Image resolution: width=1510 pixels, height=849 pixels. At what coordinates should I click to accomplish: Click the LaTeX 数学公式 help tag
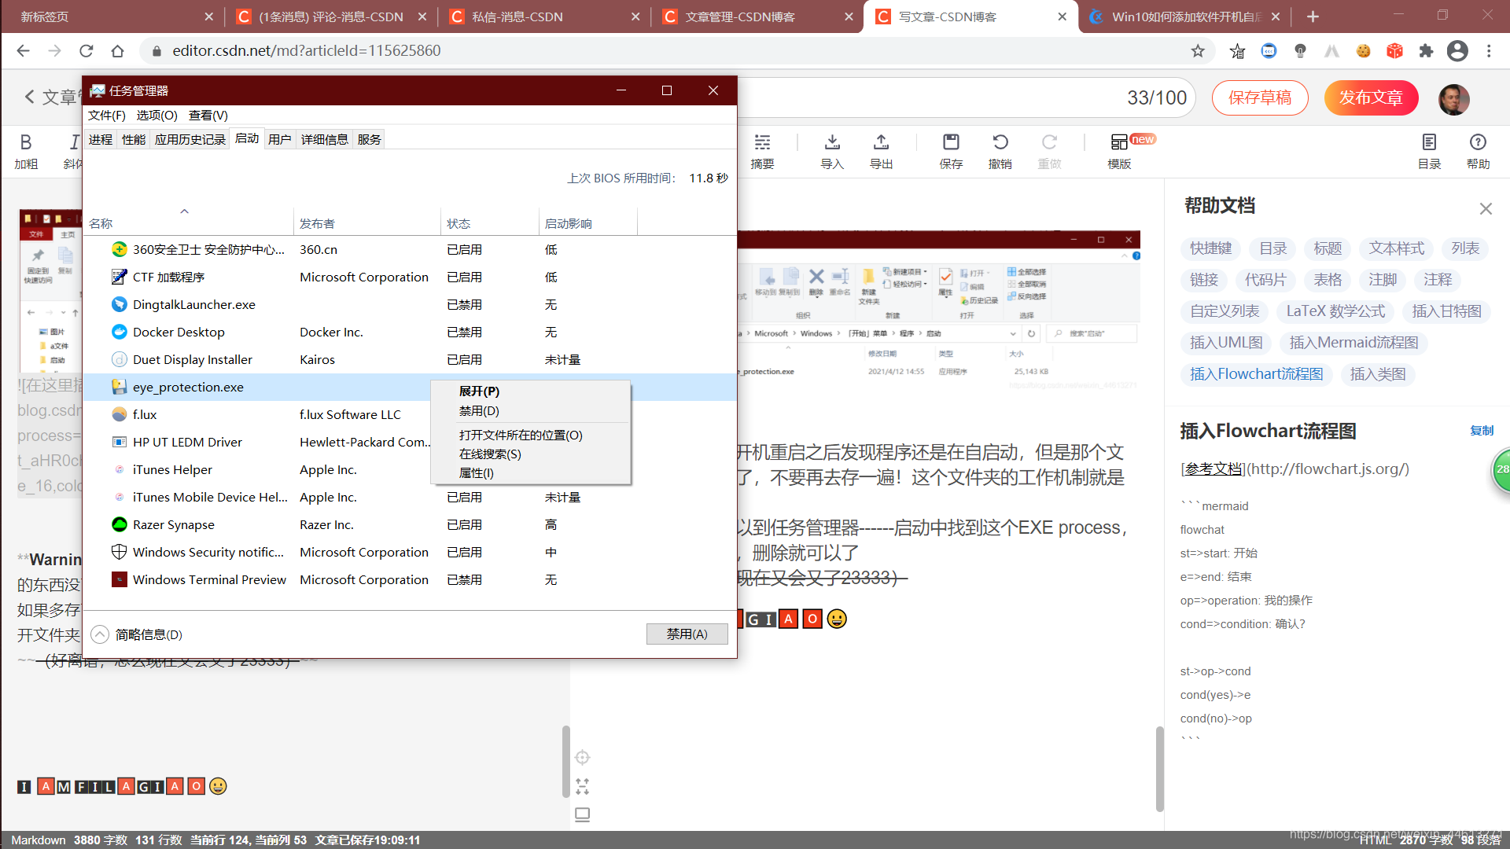coord(1335,311)
